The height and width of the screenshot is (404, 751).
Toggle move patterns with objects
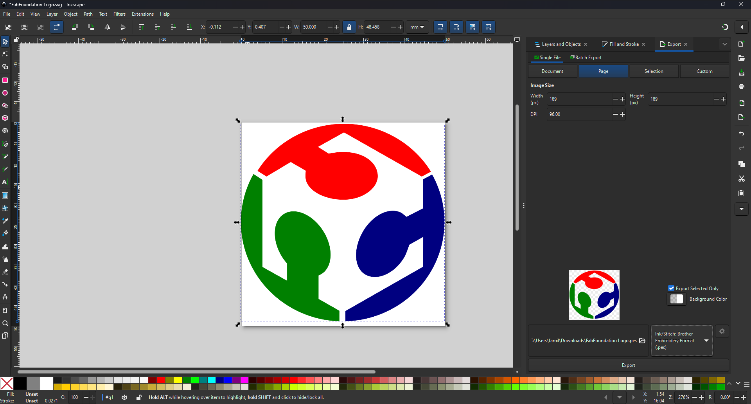[489, 27]
